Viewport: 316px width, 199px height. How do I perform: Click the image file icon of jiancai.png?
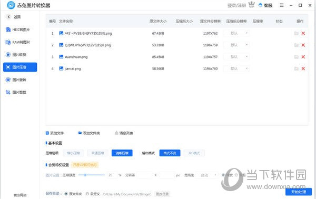pos(61,68)
